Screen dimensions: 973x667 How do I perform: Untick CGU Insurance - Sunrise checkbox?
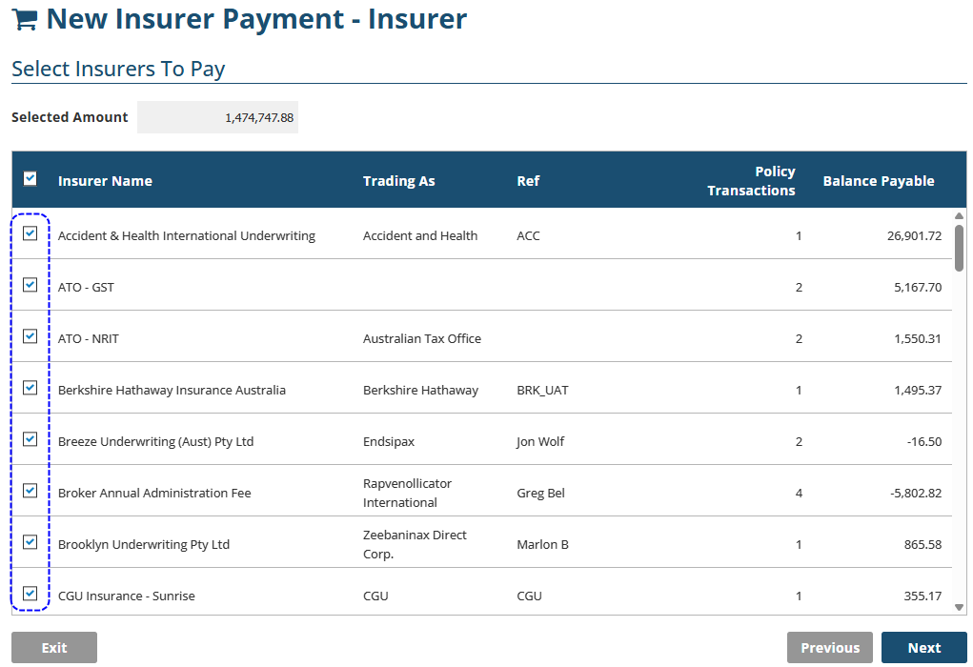pyautogui.click(x=30, y=594)
